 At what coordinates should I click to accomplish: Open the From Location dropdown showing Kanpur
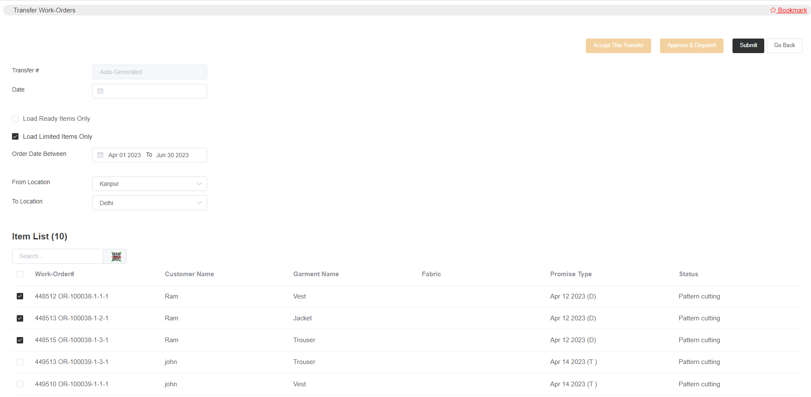(149, 183)
